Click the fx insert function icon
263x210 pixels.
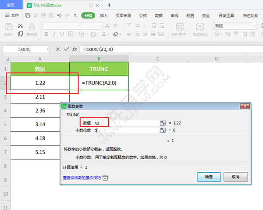[75, 49]
